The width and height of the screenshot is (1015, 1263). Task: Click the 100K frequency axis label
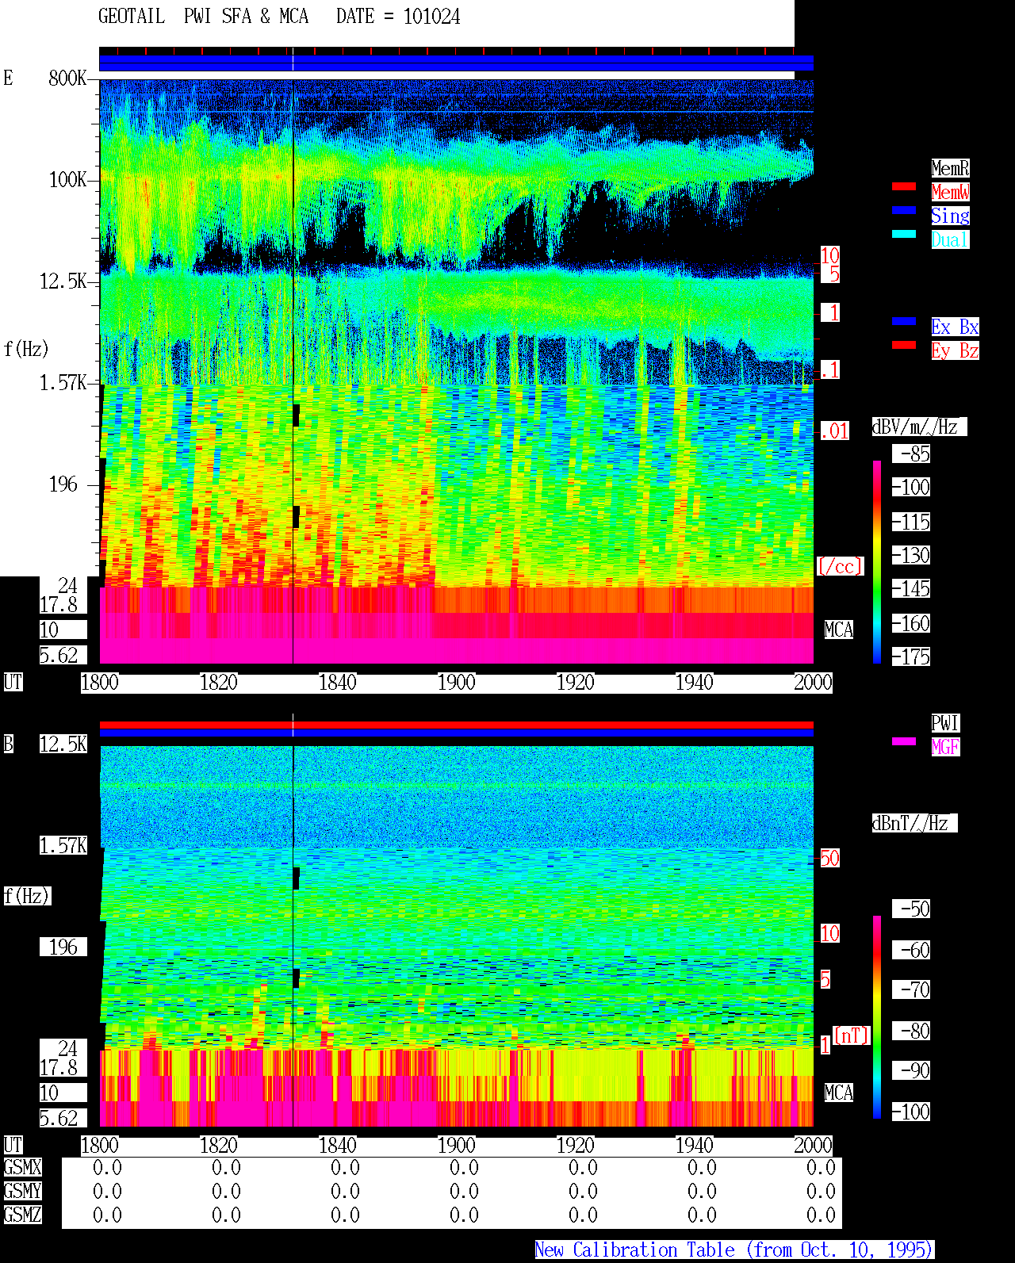tap(67, 179)
